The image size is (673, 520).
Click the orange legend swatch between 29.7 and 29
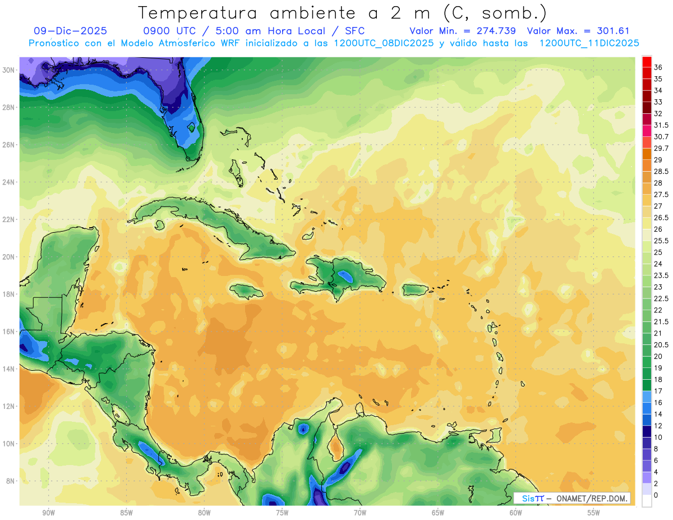tap(647, 154)
